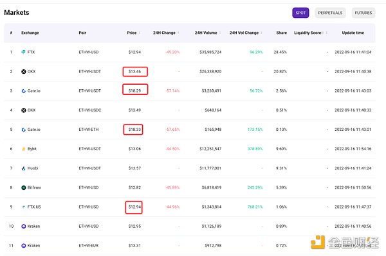Screen dimensions: 386x256
Task: Click the $35,985,724 volume cell
Action: [210, 52]
